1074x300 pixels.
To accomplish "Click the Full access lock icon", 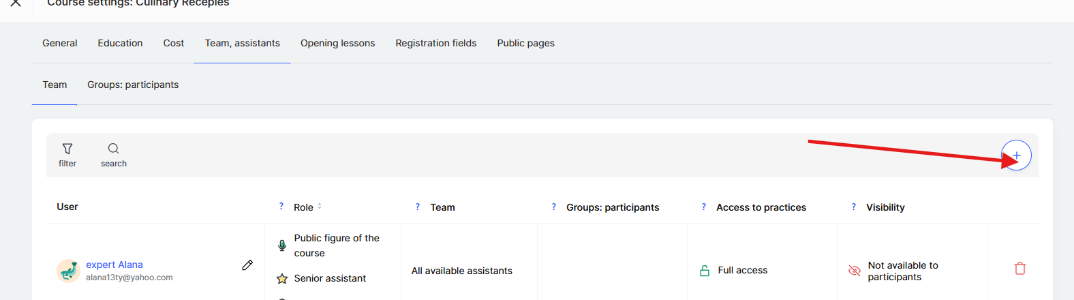I will point(705,271).
